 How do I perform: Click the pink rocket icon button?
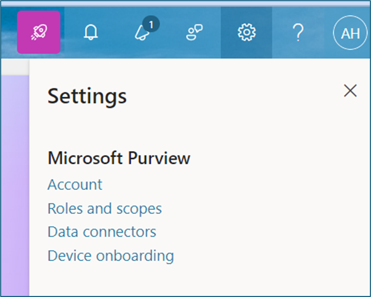[x=38, y=32]
